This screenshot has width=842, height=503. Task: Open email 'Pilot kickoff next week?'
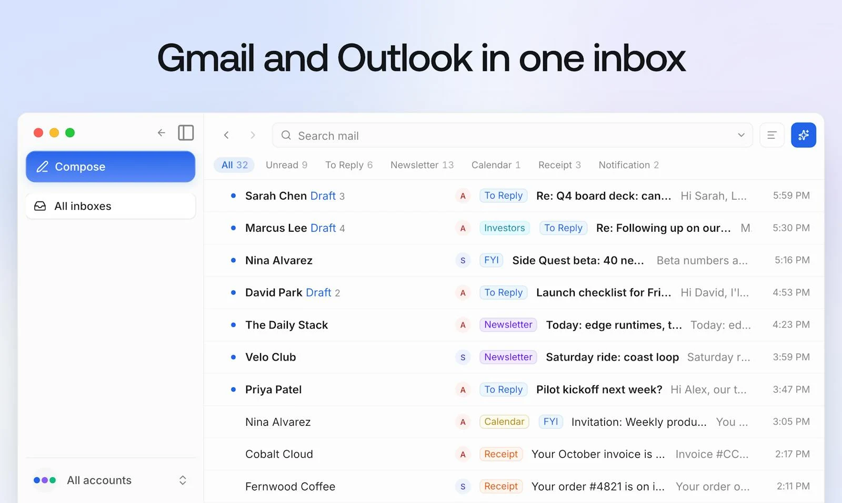point(599,389)
